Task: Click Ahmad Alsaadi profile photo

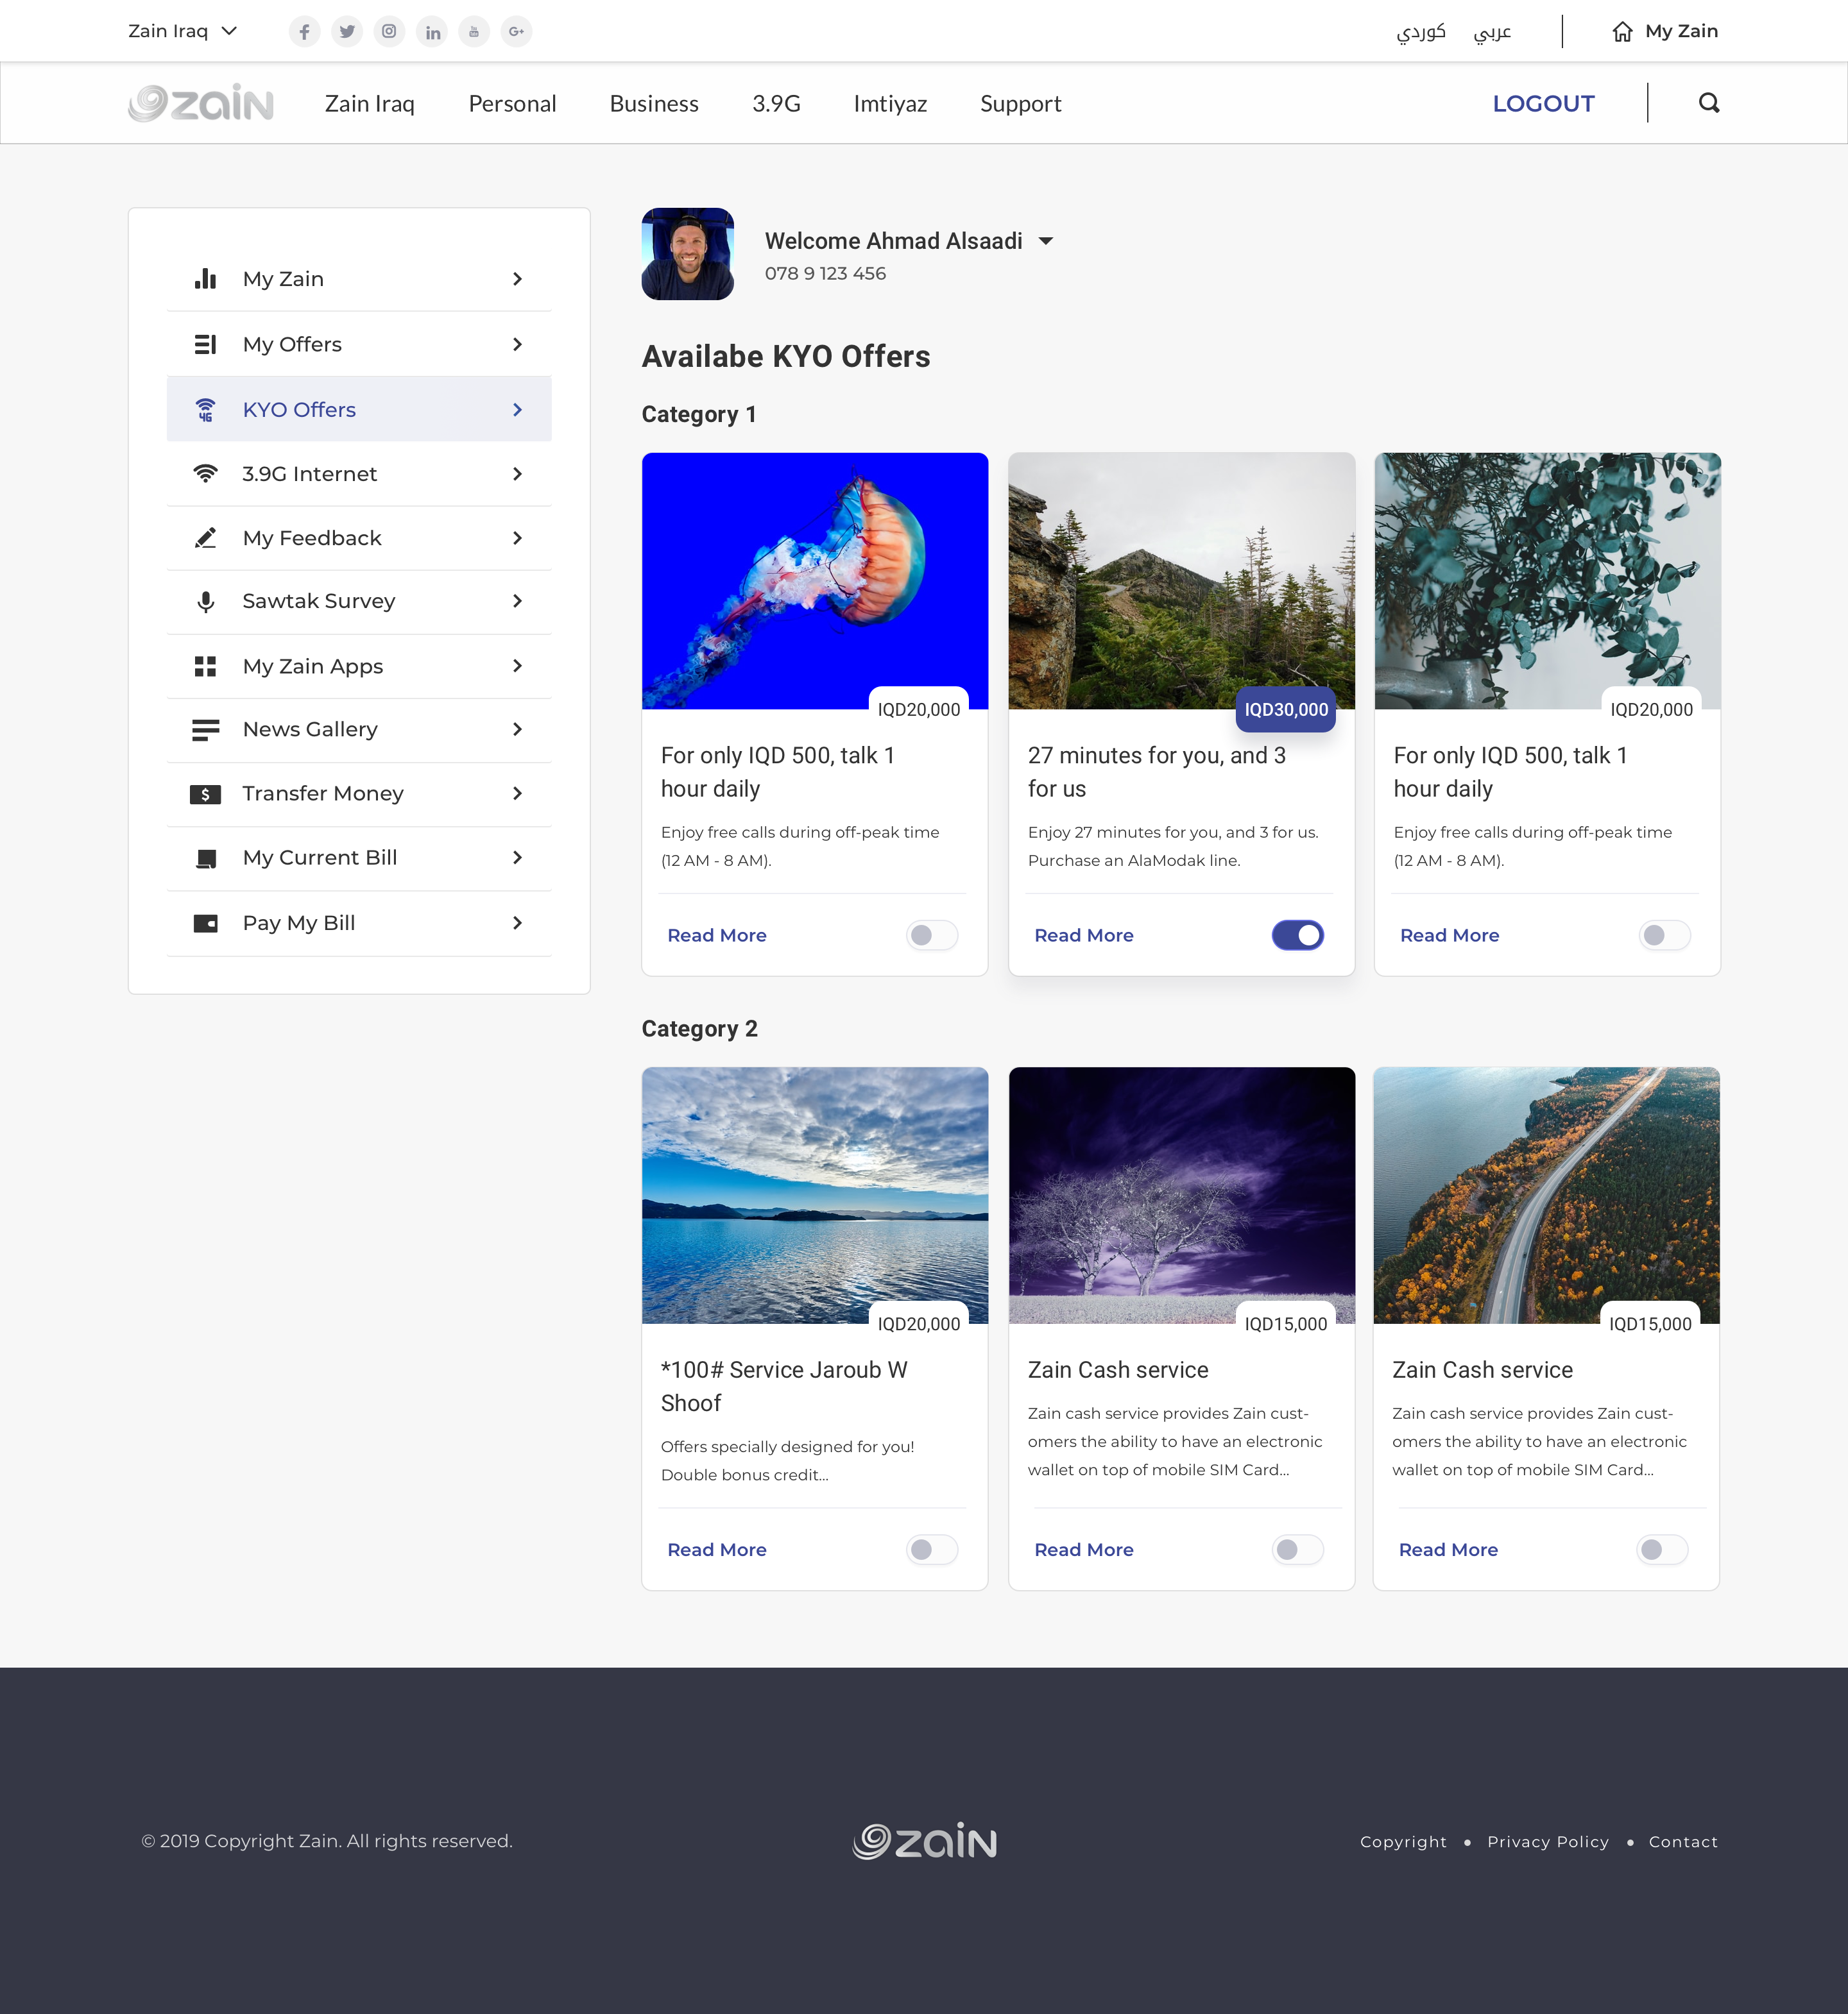Action: (688, 254)
